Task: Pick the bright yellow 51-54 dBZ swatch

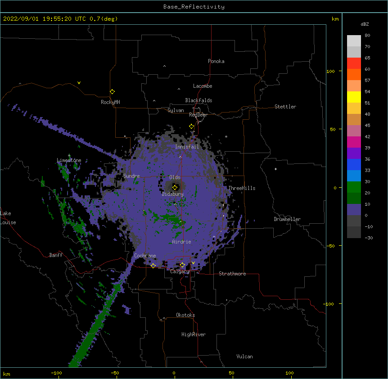Action: 354,97
